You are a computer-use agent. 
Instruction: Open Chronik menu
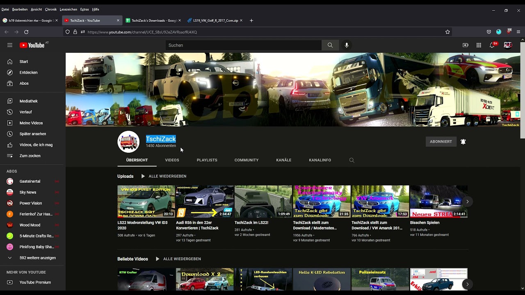[51, 9]
